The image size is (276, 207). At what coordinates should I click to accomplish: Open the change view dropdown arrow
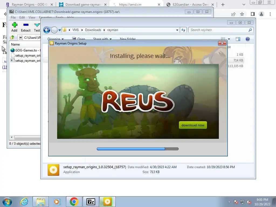tap(229, 39)
